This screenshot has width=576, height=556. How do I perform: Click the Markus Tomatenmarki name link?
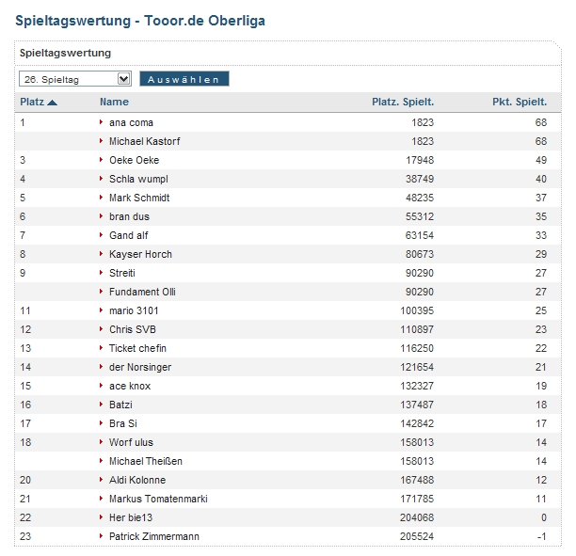pyautogui.click(x=158, y=499)
